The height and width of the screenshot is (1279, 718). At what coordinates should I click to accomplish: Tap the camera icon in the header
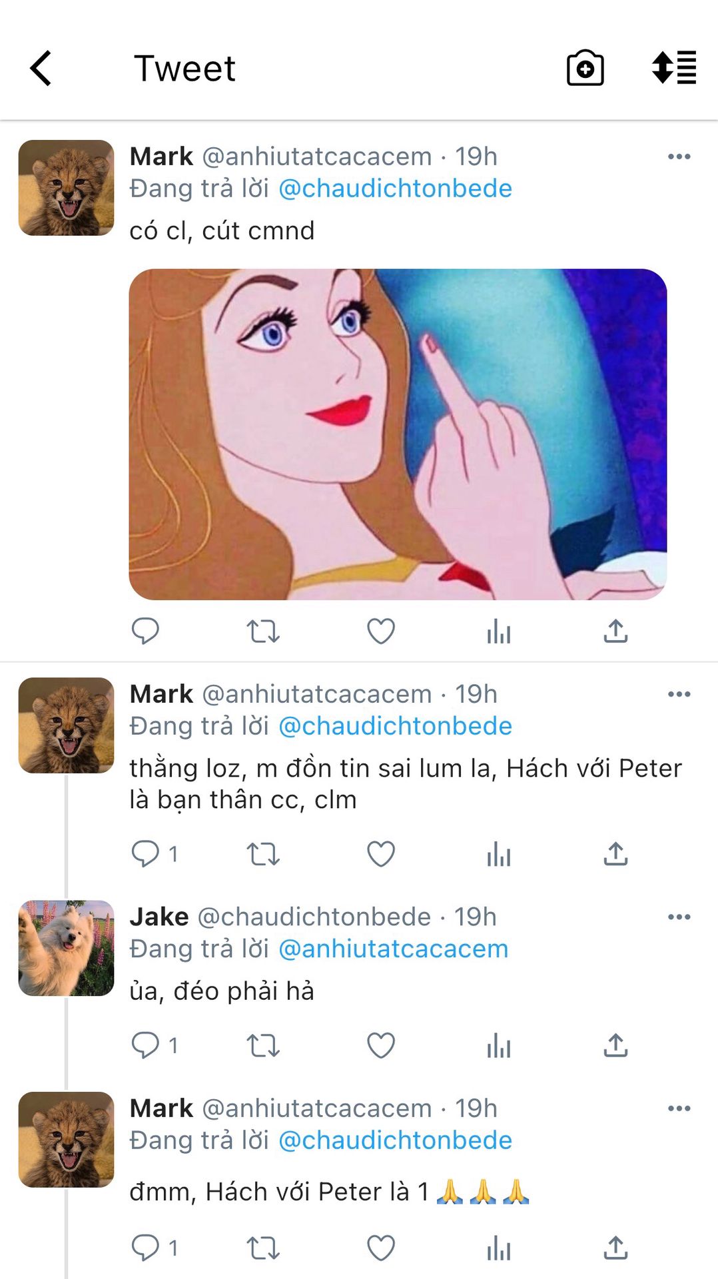[585, 68]
